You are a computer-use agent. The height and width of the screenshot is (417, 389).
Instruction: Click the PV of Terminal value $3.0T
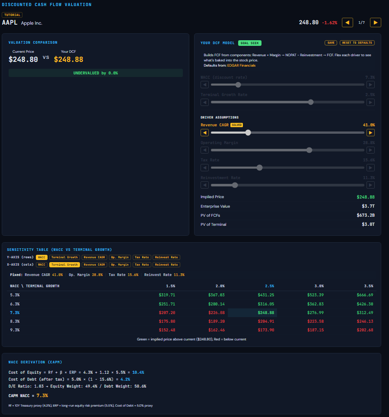[368, 225]
